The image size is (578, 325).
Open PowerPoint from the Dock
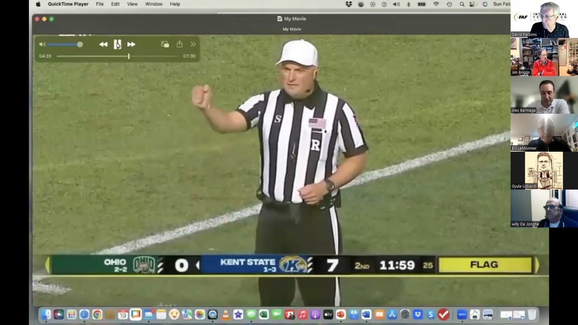341,315
